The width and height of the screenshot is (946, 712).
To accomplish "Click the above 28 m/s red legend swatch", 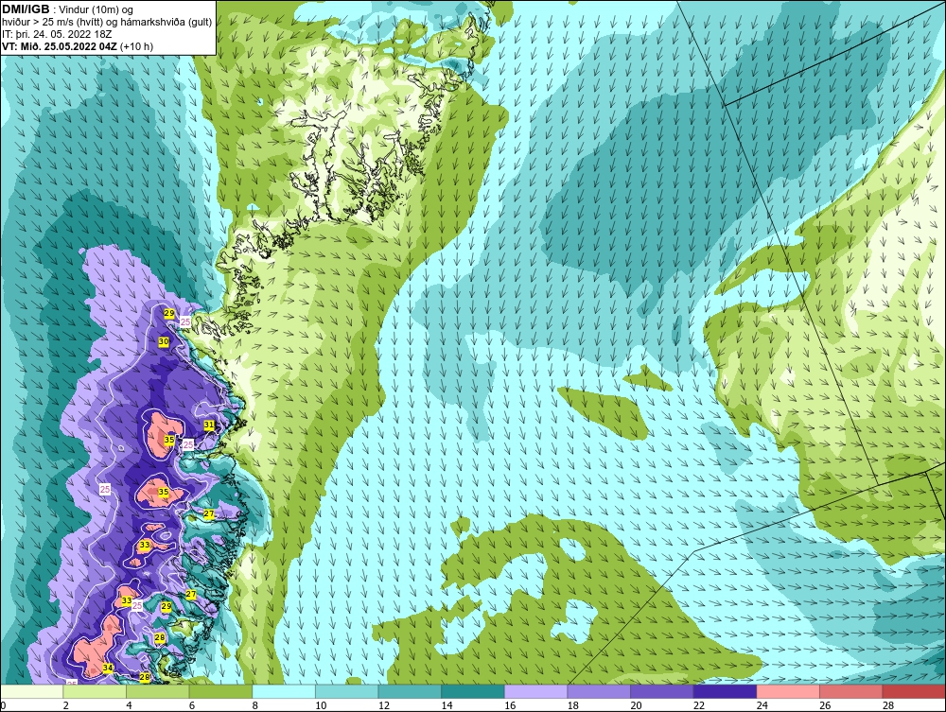I will tap(914, 691).
